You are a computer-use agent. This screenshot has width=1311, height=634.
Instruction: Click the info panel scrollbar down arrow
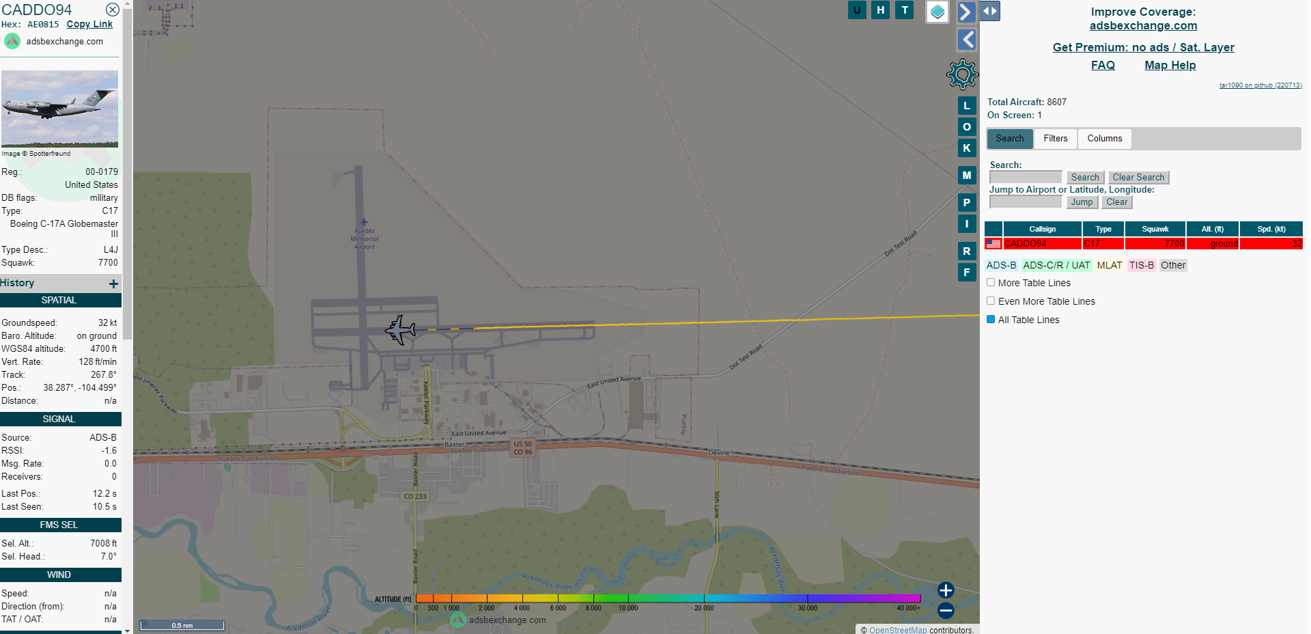pyautogui.click(x=127, y=630)
